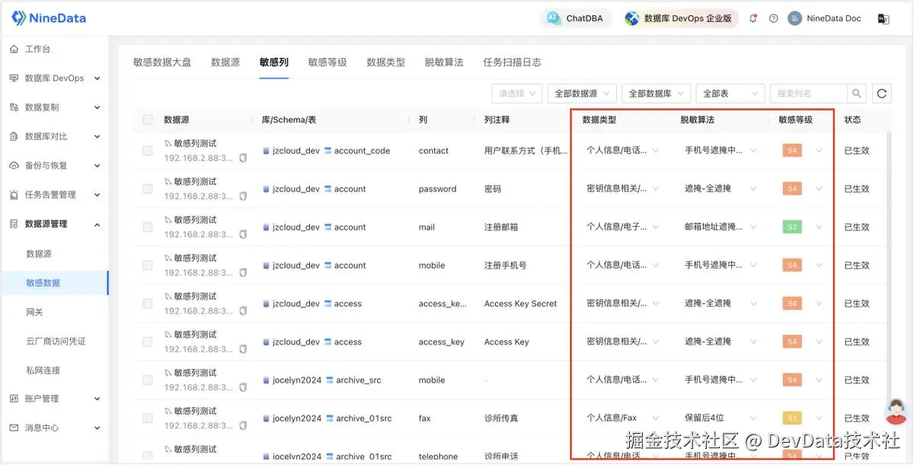The width and height of the screenshot is (914, 465).
Task: Open the help question-mark icon
Action: point(774,18)
